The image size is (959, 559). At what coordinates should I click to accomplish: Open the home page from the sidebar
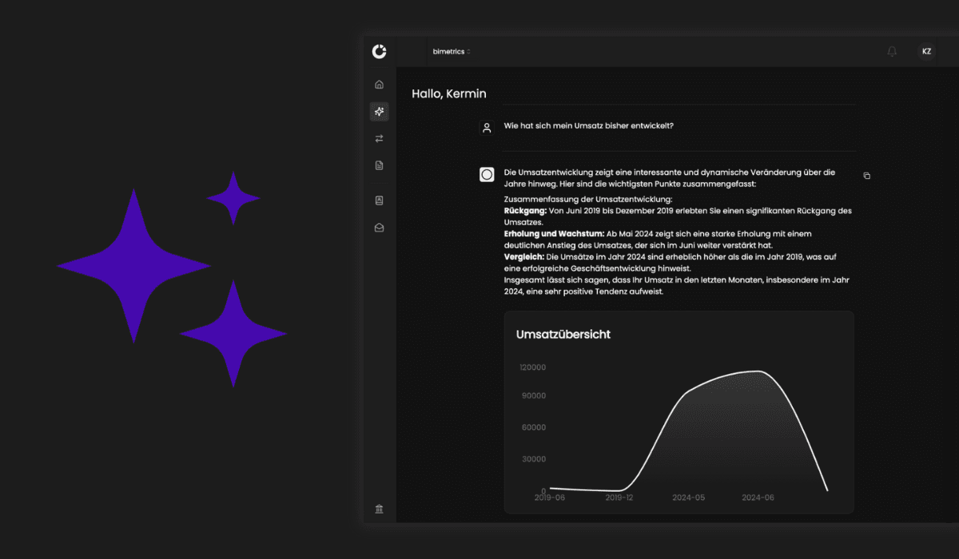tap(379, 85)
